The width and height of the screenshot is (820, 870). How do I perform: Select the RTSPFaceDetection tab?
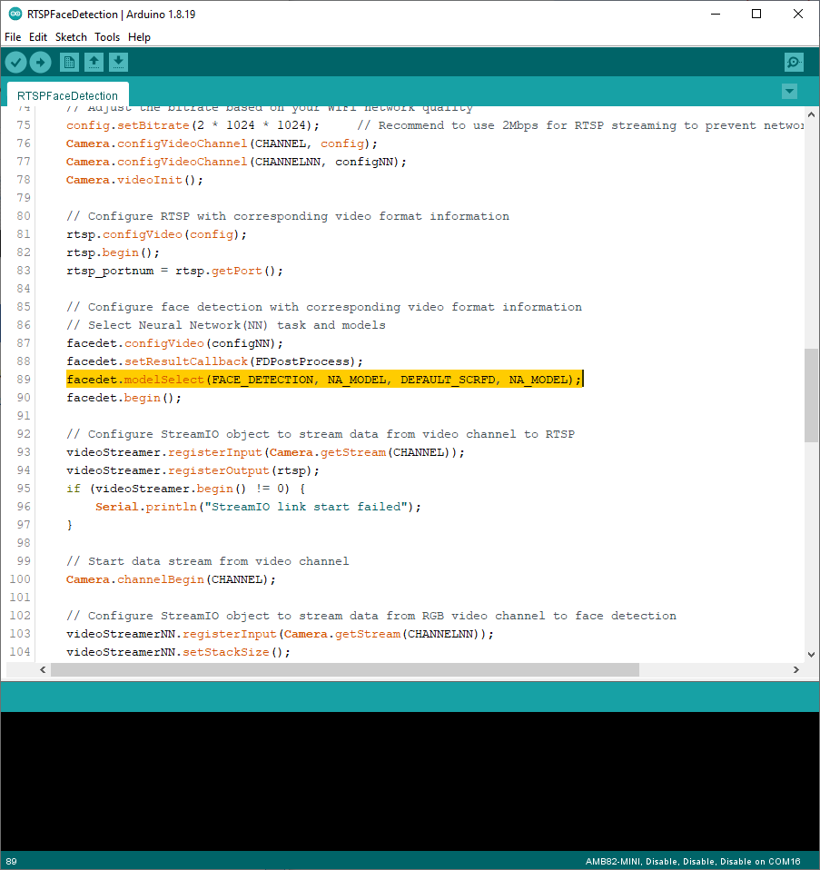[x=68, y=95]
